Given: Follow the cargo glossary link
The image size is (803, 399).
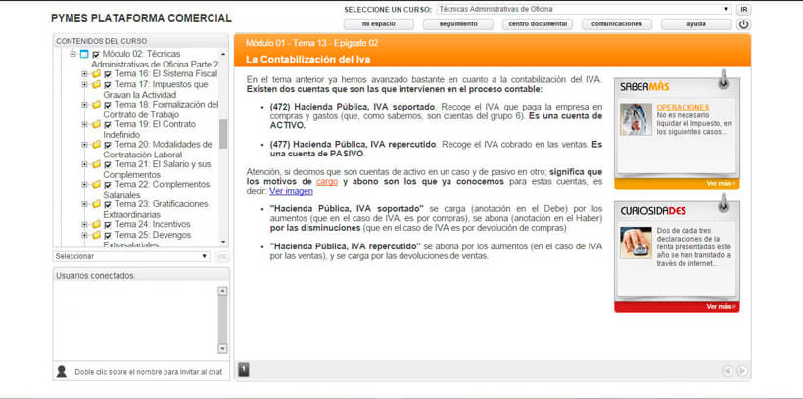Looking at the screenshot, I should pos(327,182).
